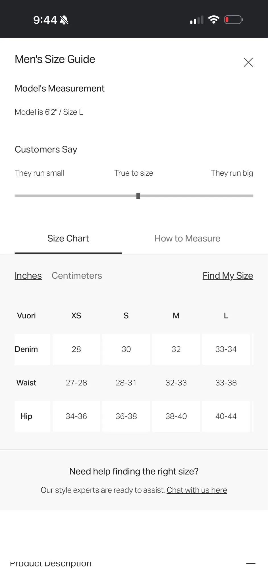Image resolution: width=268 pixels, height=583 pixels.
Task: Collapse the Product Description section
Action: tap(251, 564)
